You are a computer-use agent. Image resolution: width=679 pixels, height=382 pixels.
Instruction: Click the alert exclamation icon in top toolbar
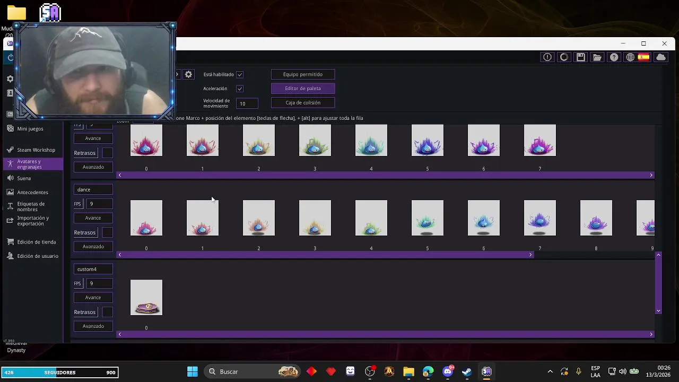point(547,57)
